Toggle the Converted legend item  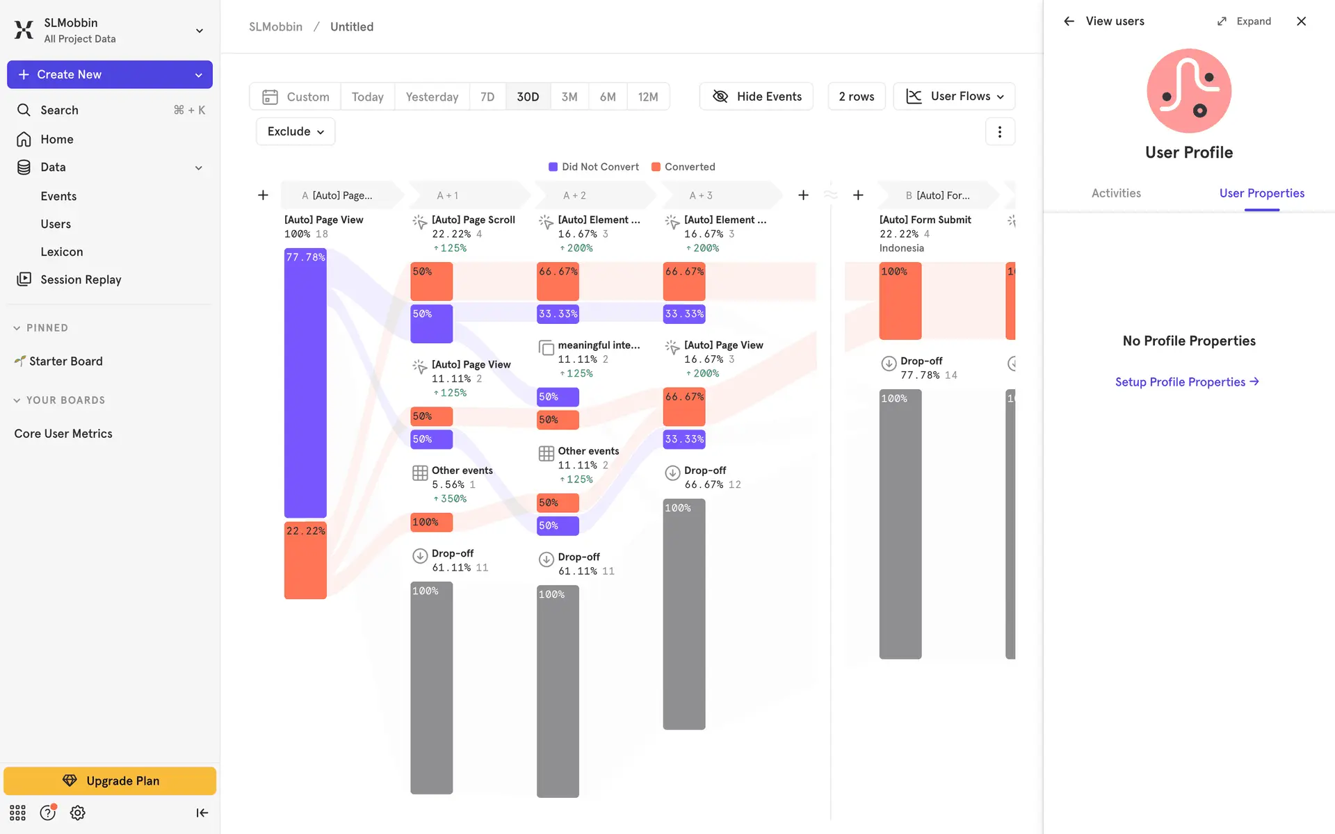coord(683,167)
